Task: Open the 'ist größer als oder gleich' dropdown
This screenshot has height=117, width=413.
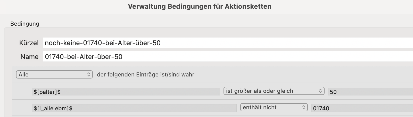Action: (x=274, y=91)
